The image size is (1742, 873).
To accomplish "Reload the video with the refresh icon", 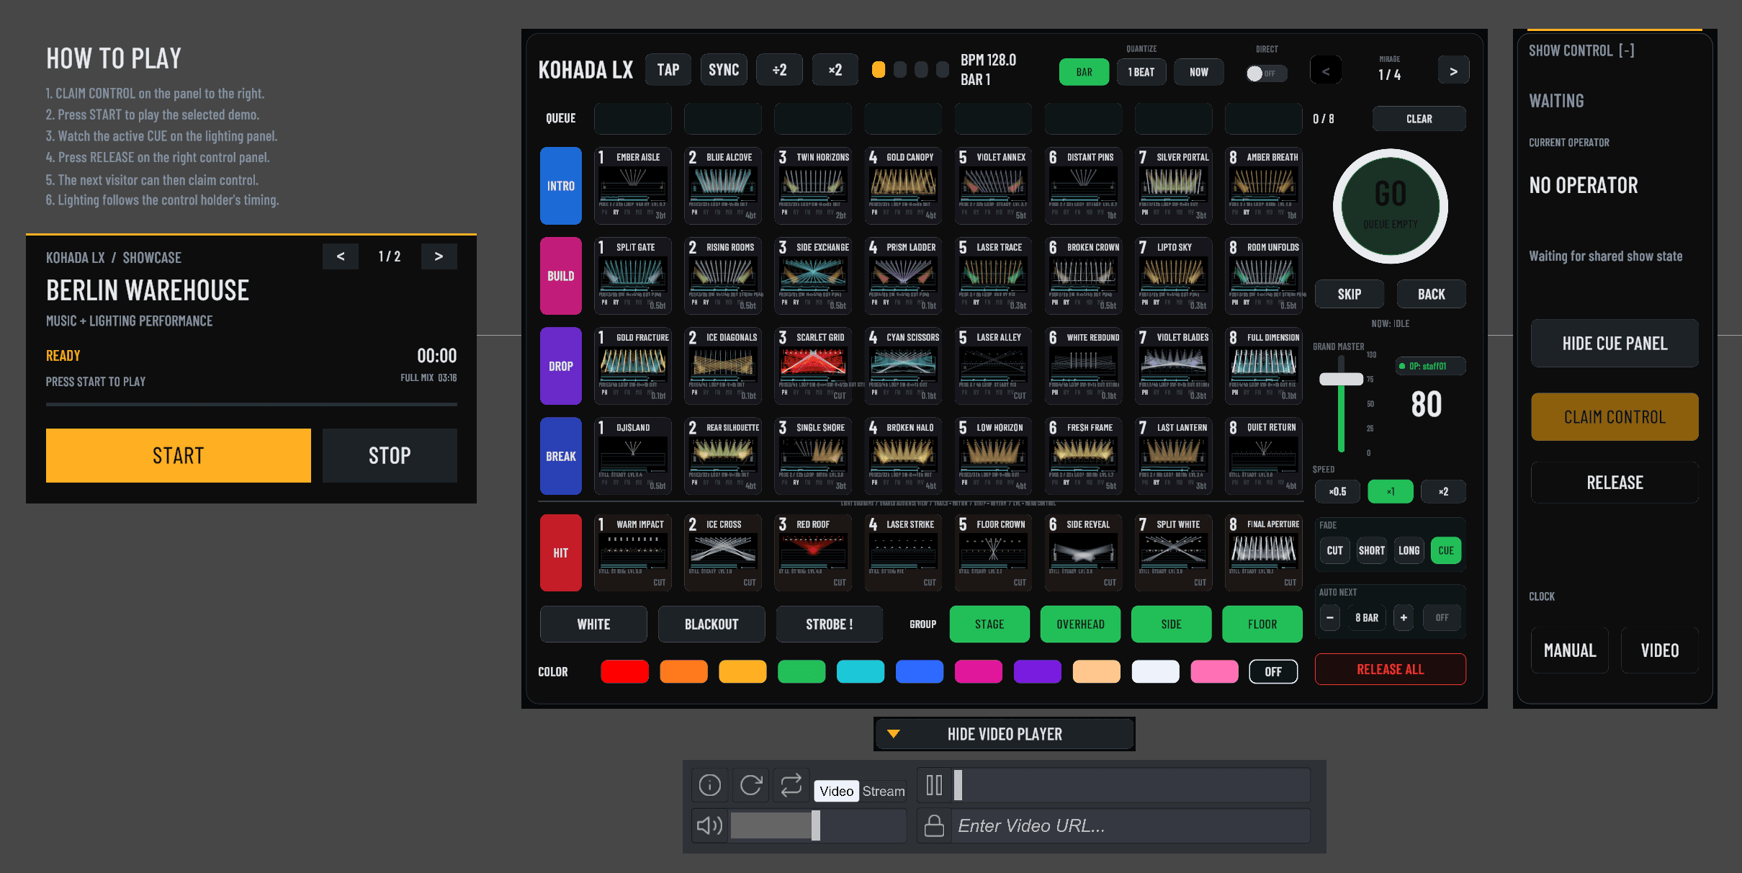I will 750,785.
